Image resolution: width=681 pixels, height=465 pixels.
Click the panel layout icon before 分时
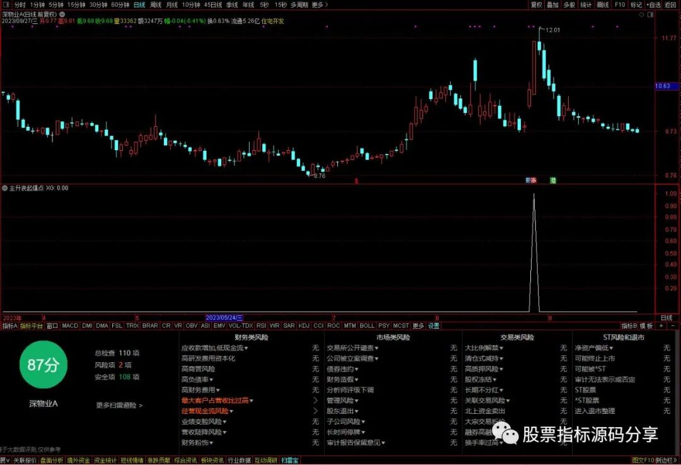(6, 5)
